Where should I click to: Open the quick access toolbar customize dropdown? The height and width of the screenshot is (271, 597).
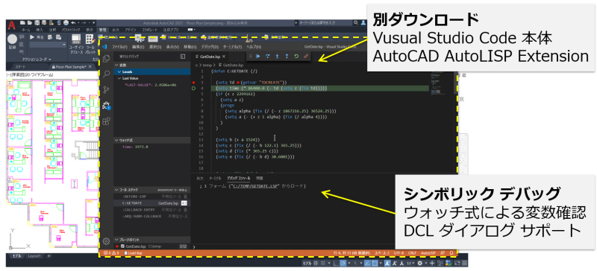pyautogui.click(x=94, y=23)
